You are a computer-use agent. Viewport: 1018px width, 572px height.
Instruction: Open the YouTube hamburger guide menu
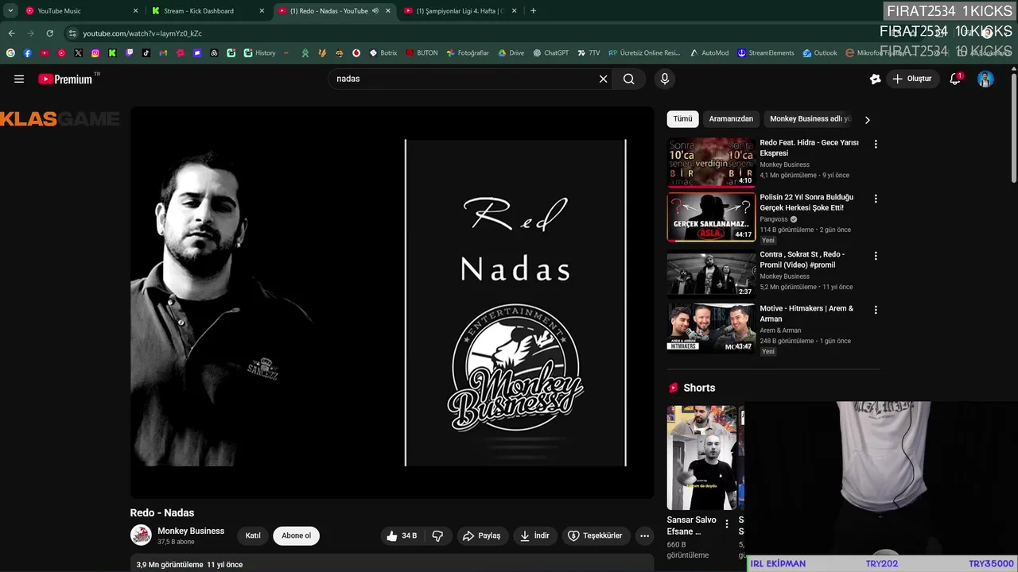[19, 79]
